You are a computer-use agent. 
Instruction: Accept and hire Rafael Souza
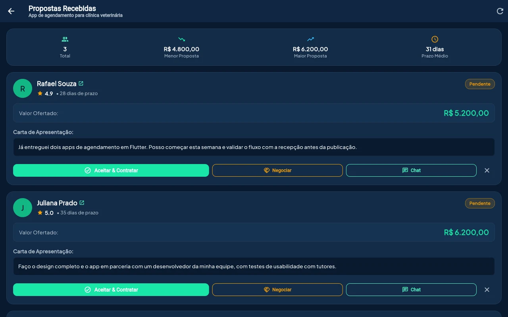pyautogui.click(x=111, y=170)
